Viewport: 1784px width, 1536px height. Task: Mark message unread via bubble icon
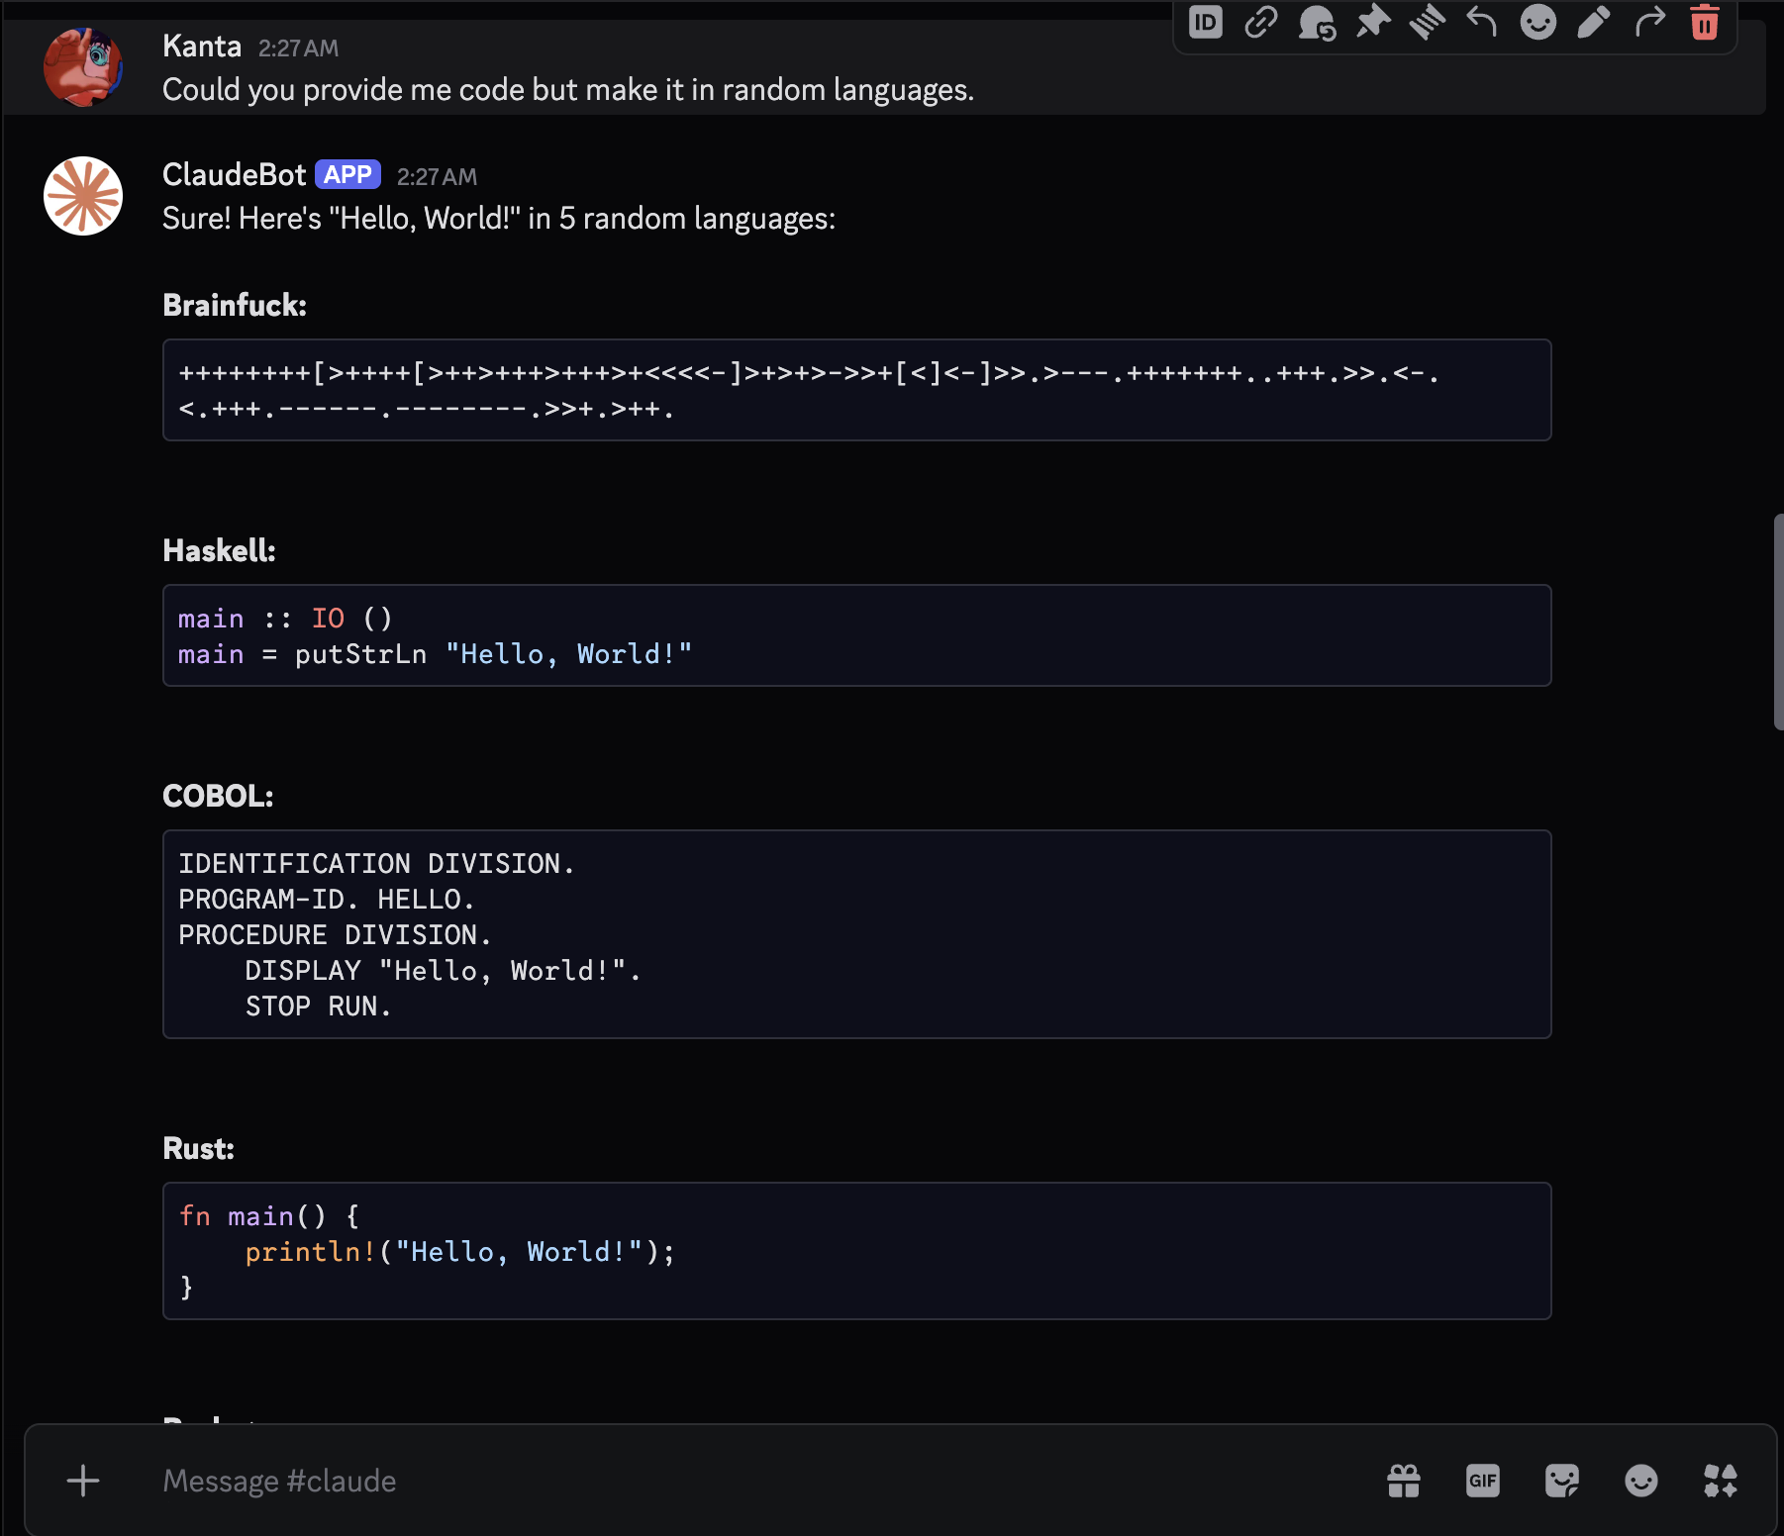point(1317,22)
